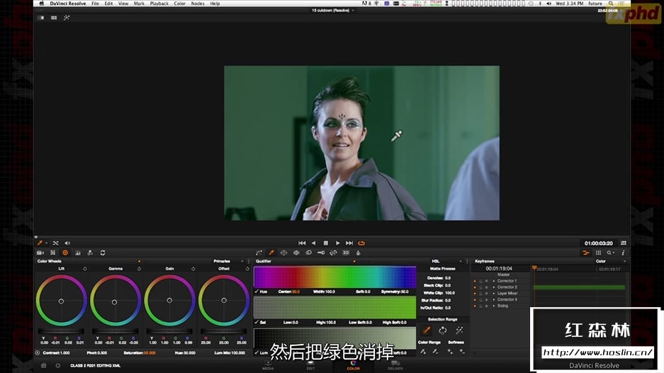Viewport: 664px width, 373px height.
Task: Select the viewer qualifier eyedropper tool
Action: 40,243
